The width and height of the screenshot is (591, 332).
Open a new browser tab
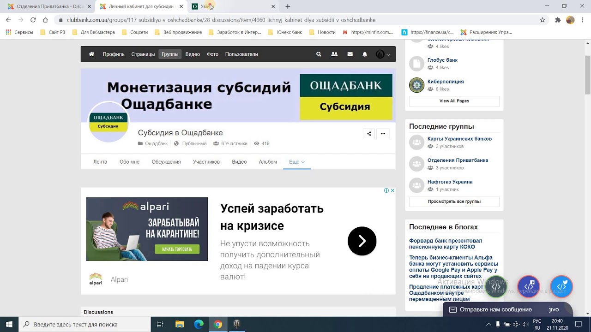288,6
